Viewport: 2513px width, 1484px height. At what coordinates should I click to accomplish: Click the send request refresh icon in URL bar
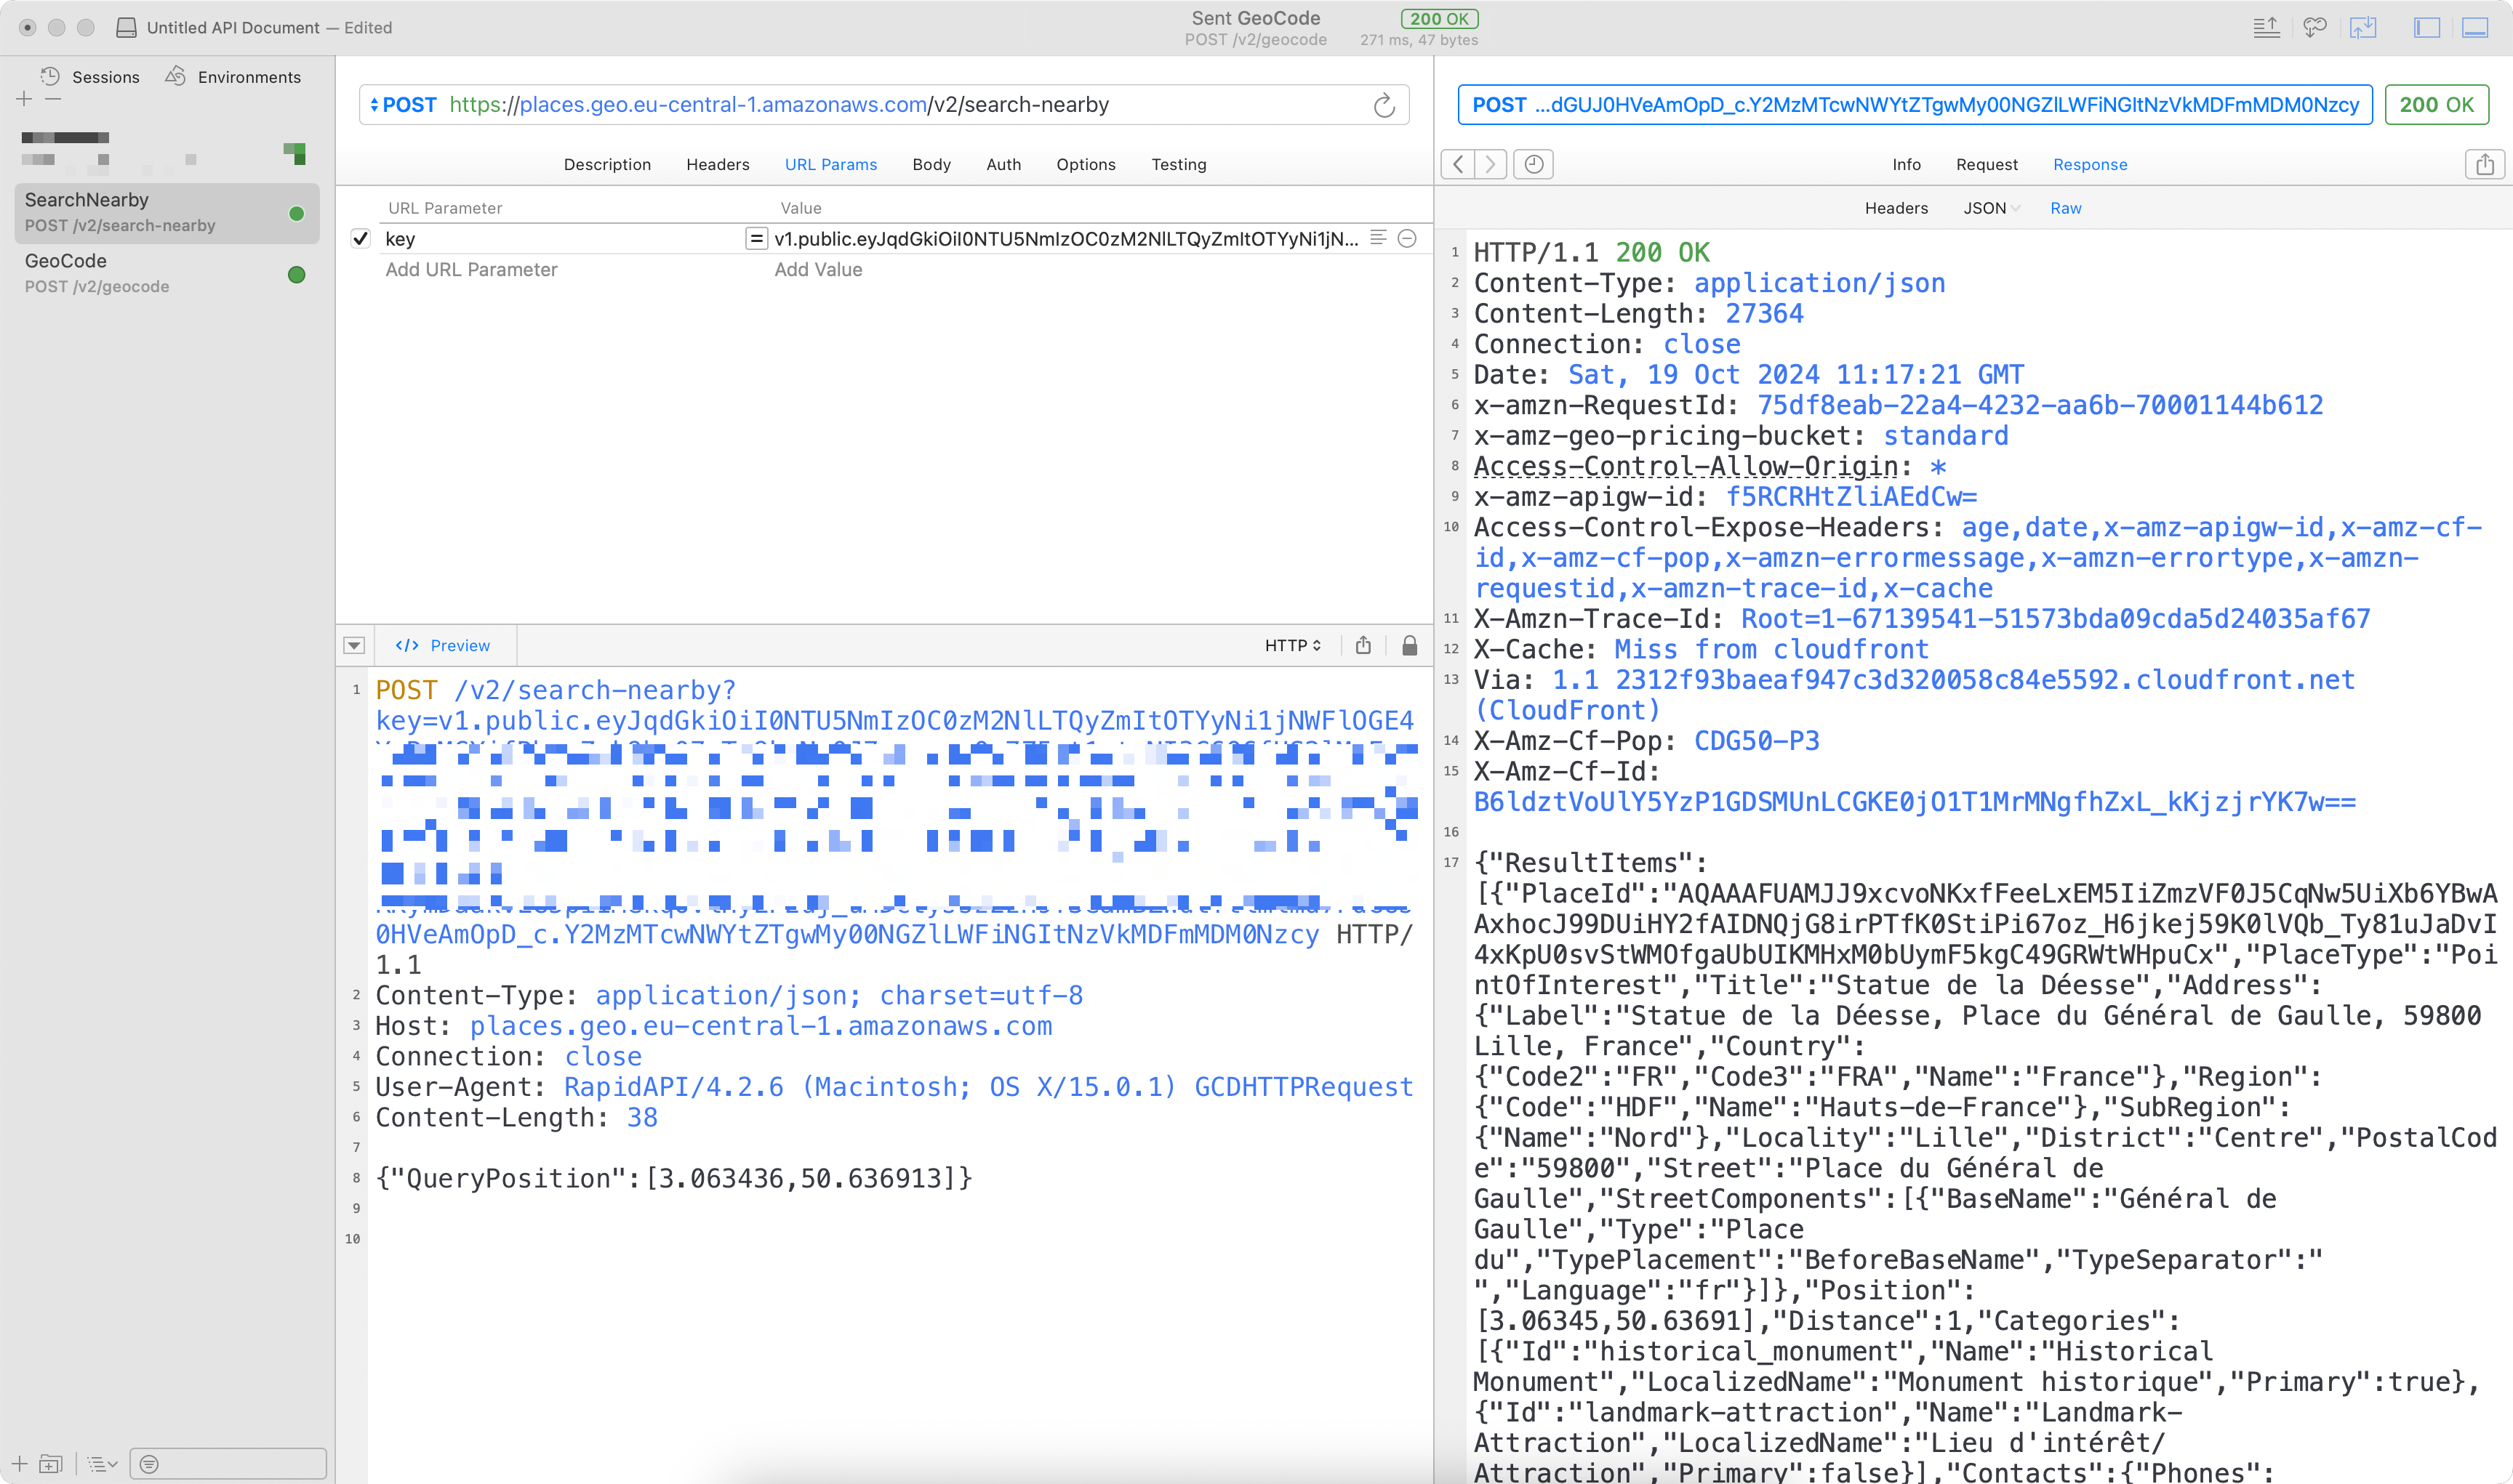pos(1384,105)
